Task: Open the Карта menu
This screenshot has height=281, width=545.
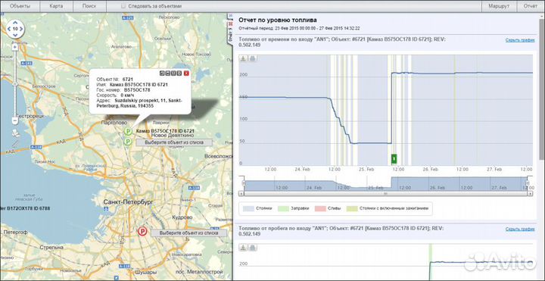Action: [x=56, y=6]
